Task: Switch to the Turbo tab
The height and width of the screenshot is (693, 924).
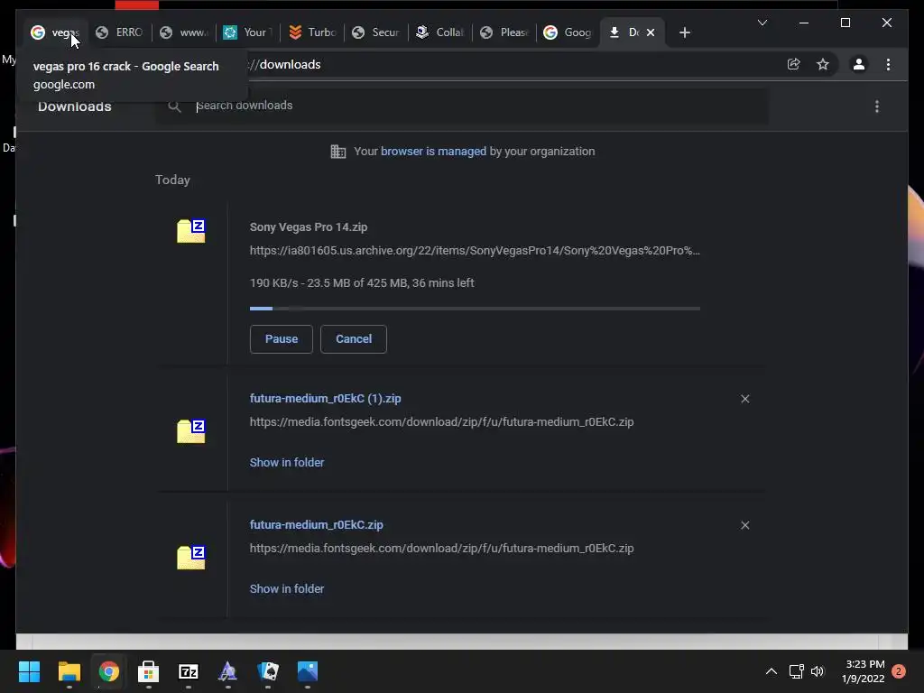Action: coord(313,32)
